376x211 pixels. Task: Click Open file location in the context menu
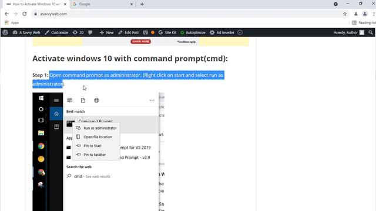pos(96,137)
